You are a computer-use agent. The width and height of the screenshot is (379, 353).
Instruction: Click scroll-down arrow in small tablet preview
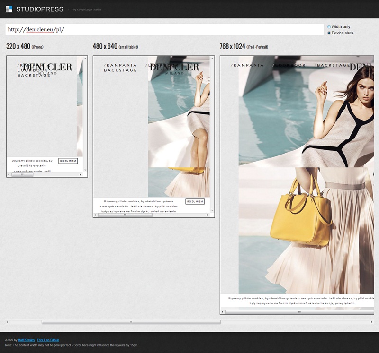coord(212,210)
